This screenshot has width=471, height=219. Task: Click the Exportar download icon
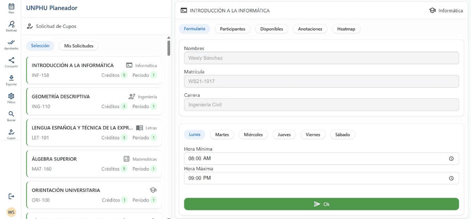(11, 78)
